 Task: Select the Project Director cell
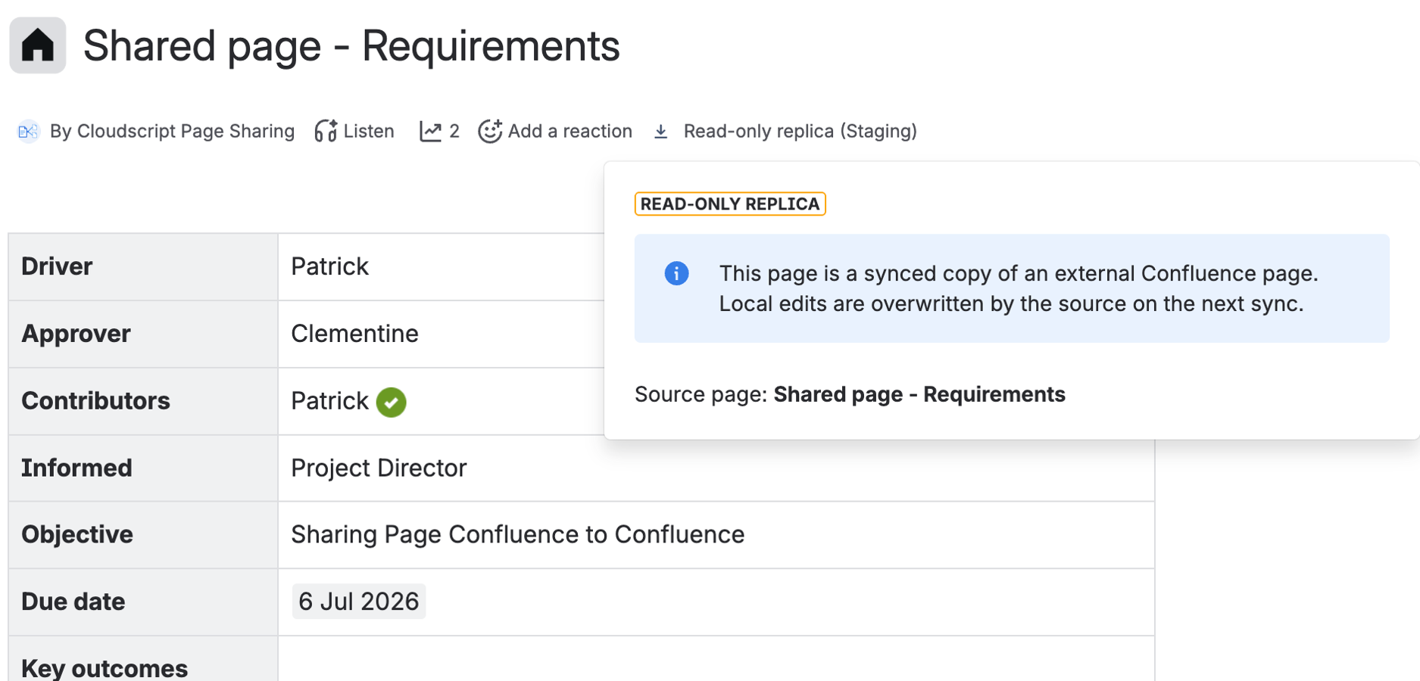[716, 468]
